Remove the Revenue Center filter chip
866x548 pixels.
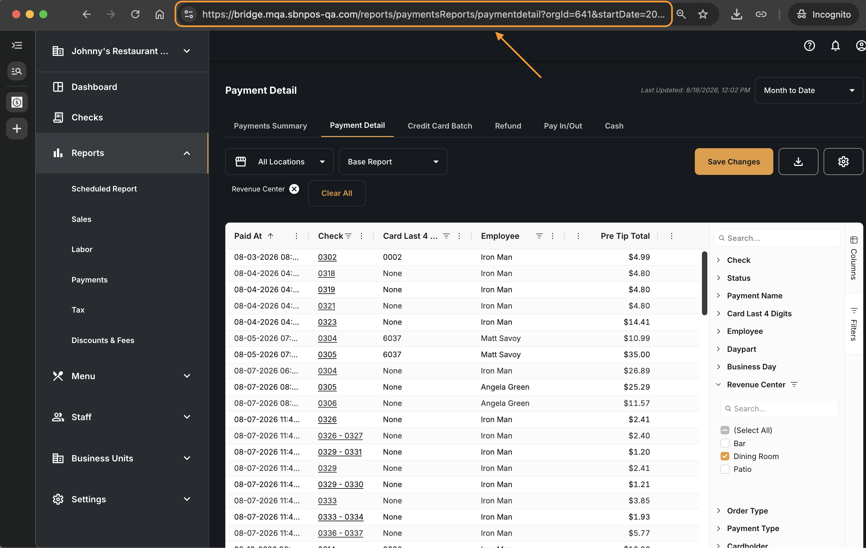[x=294, y=189]
